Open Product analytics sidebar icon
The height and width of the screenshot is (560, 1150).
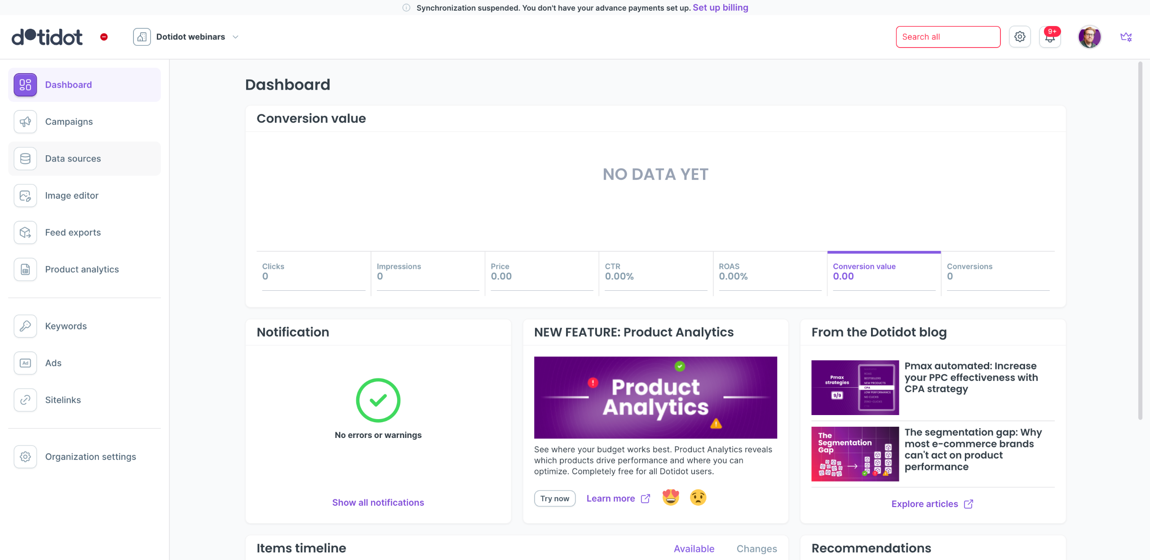(x=25, y=269)
